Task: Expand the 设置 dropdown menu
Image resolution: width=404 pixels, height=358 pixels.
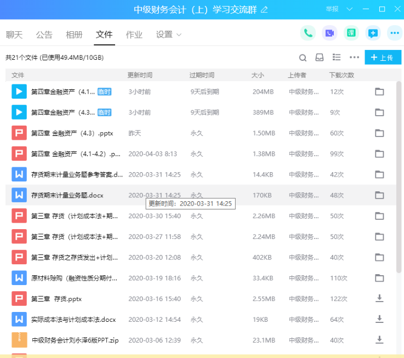Action: [x=169, y=35]
